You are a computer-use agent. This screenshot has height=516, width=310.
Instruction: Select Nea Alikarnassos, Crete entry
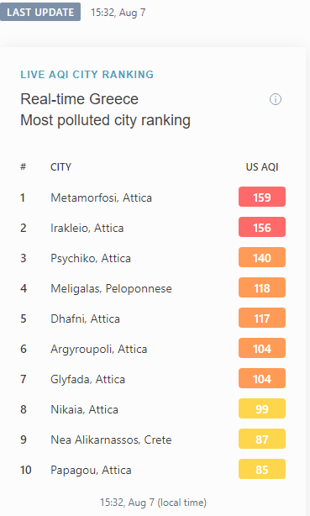click(111, 440)
